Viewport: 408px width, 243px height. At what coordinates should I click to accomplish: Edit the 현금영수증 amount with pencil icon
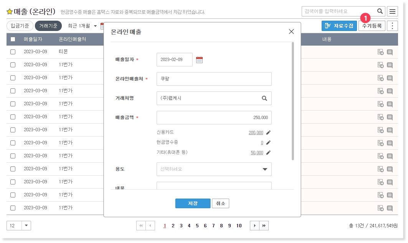[x=268, y=143]
